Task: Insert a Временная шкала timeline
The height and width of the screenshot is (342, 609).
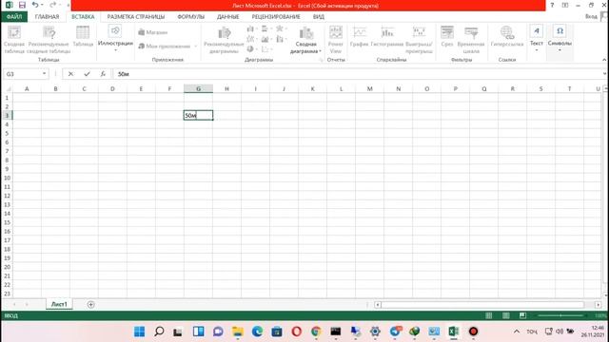Action: (x=471, y=40)
